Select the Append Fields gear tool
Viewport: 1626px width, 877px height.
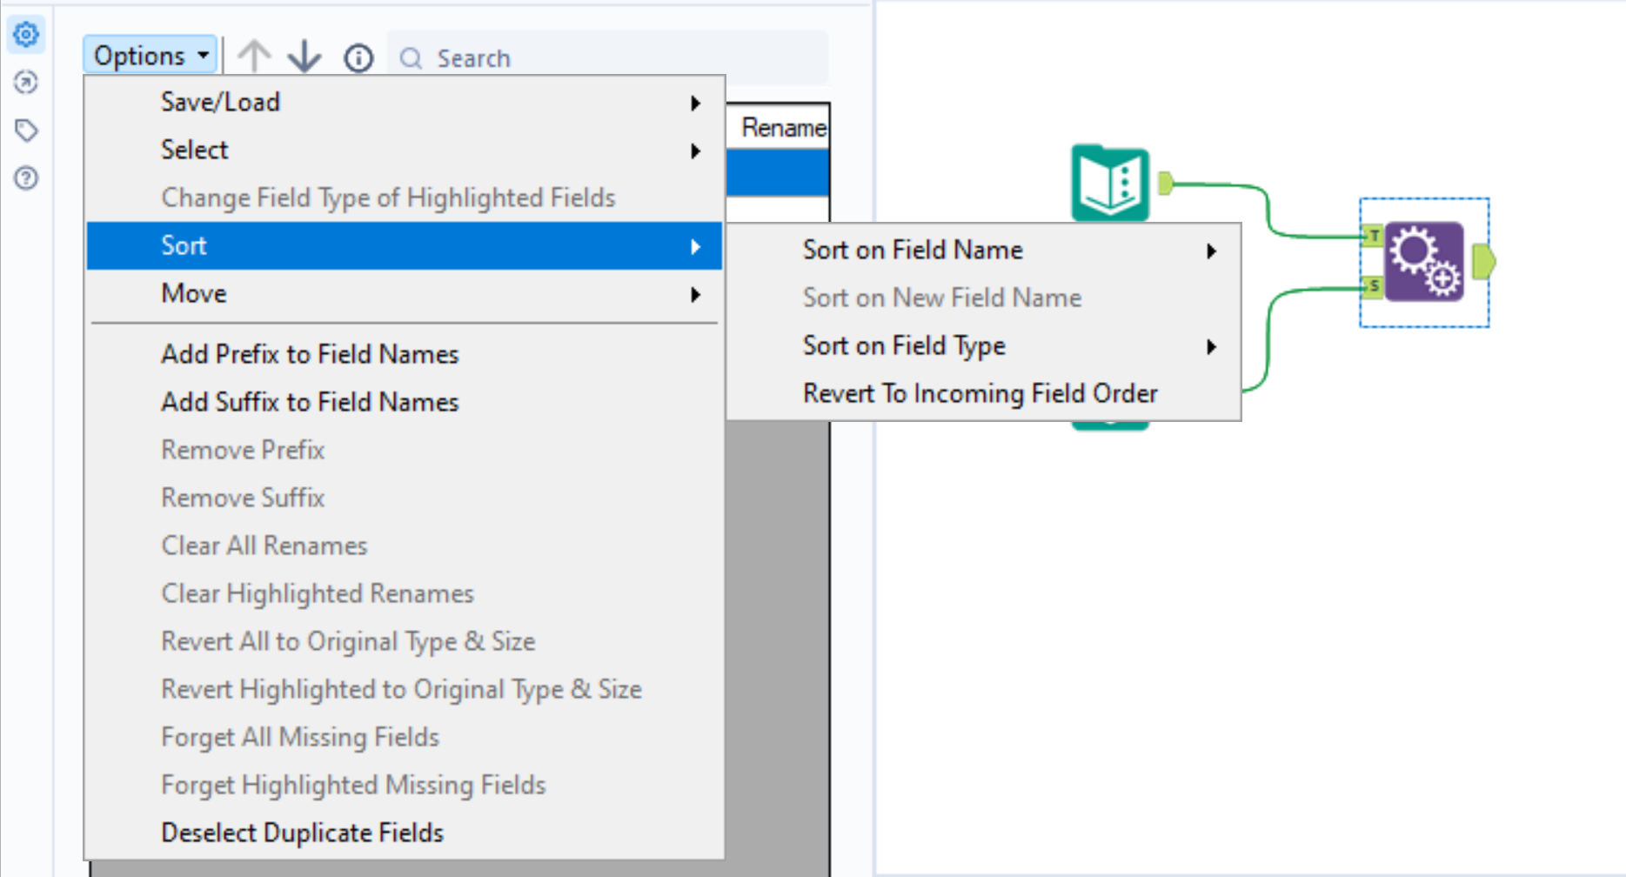coord(1424,262)
